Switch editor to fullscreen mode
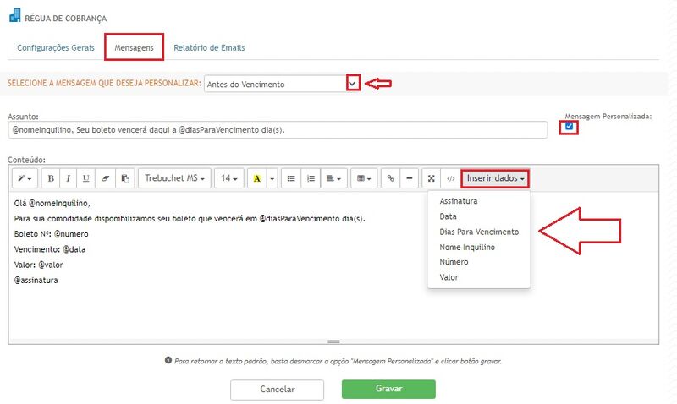This screenshot has width=677, height=404. [x=432, y=178]
